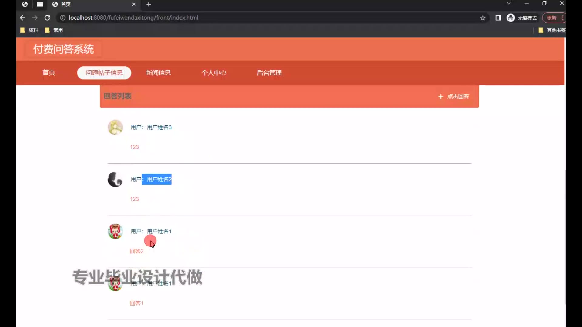Click the 更新 browser update button

pos(551,18)
